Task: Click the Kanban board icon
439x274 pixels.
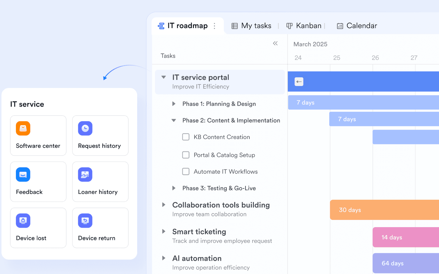Action: 289,26
